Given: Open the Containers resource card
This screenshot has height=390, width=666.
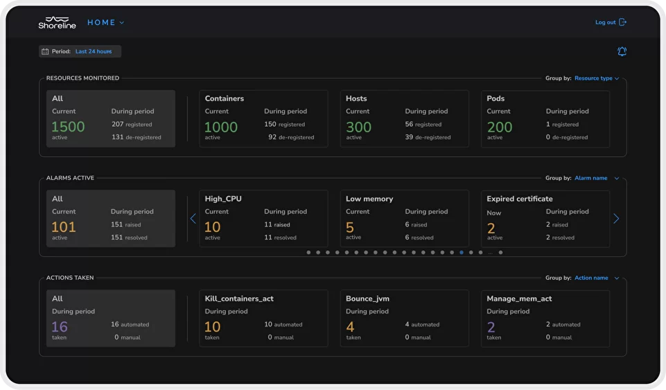Looking at the screenshot, I should point(263,118).
